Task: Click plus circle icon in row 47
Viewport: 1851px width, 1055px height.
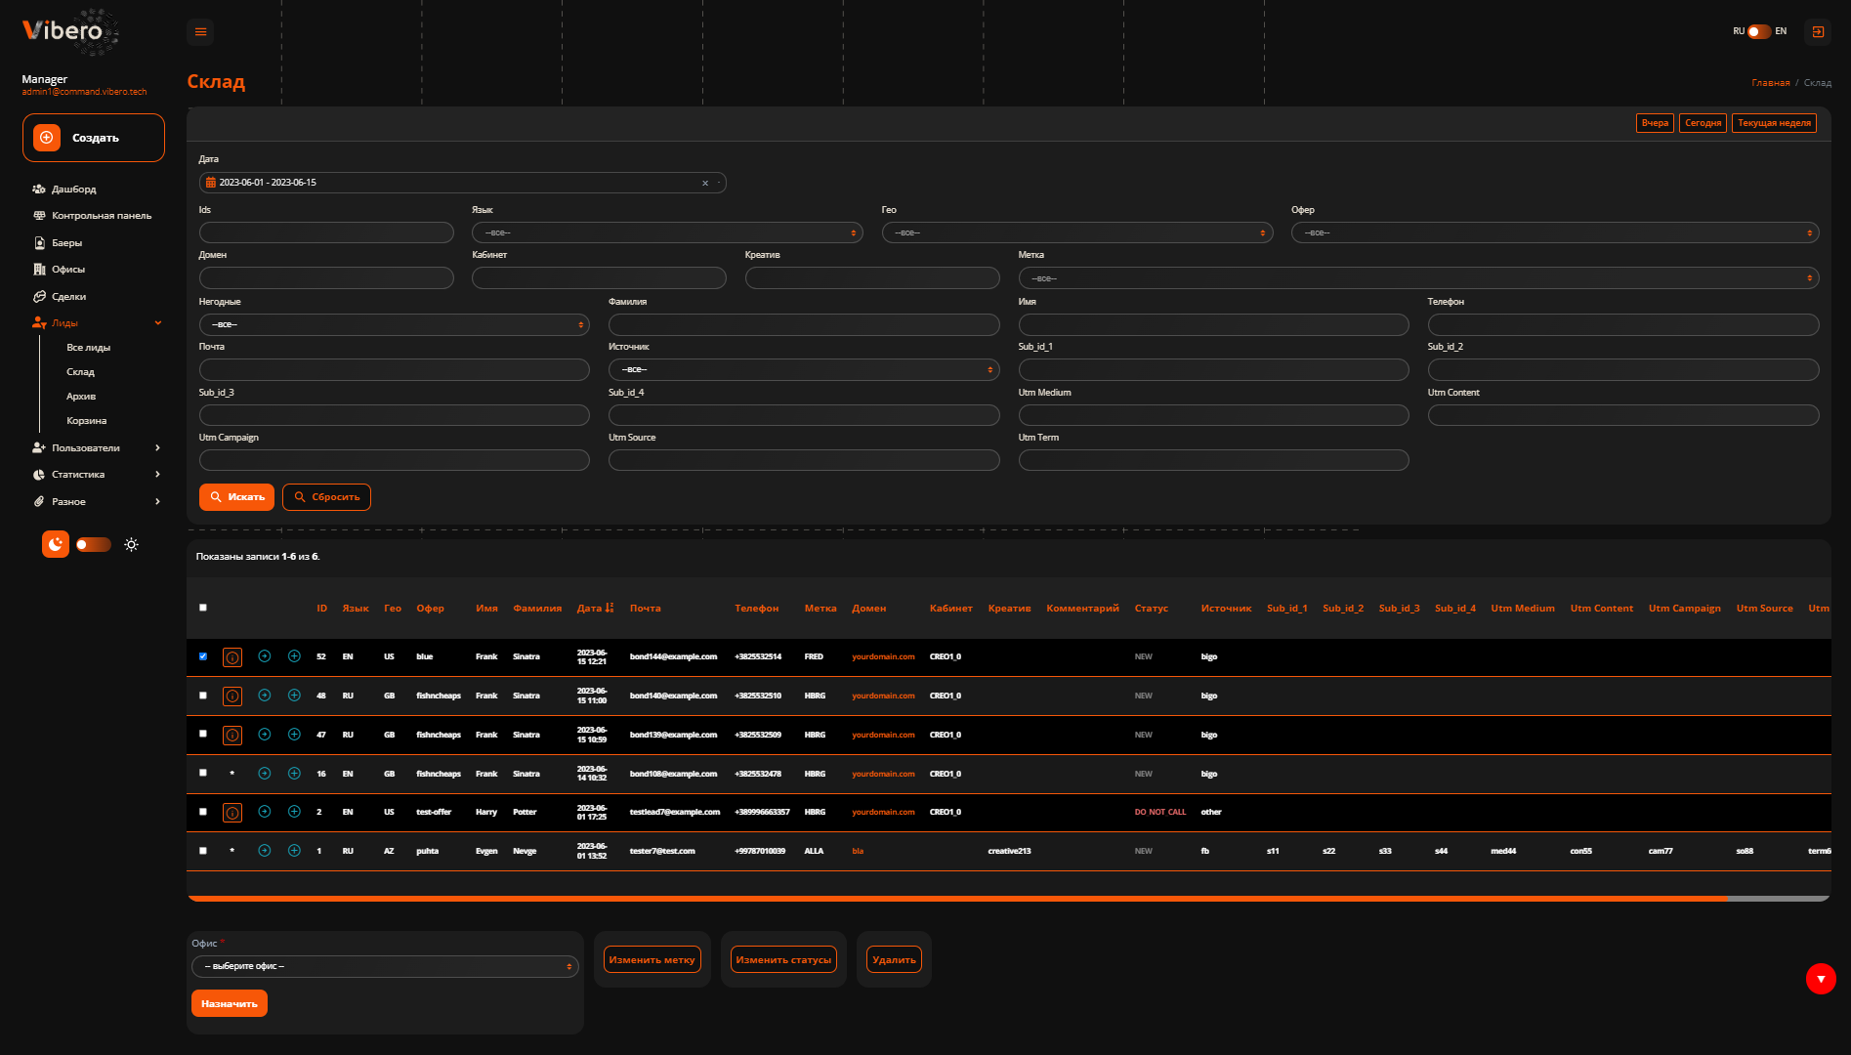Action: [294, 735]
